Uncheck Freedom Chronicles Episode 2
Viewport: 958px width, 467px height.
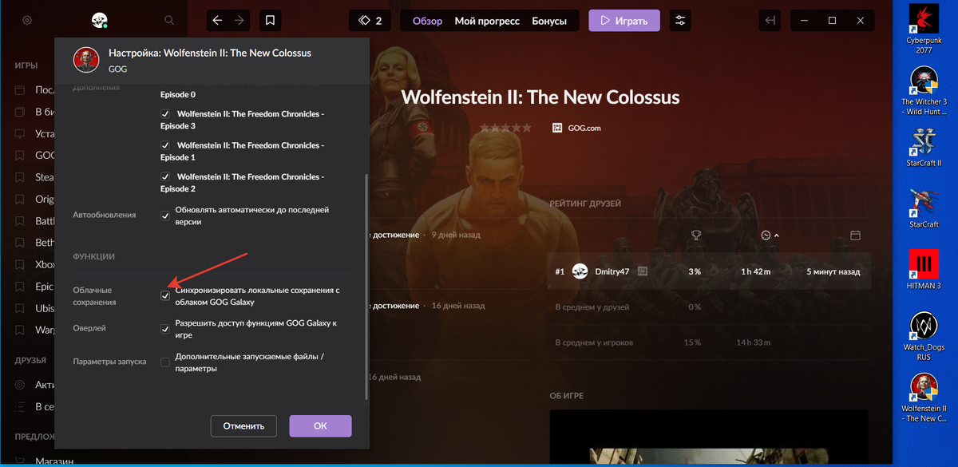coord(165,176)
